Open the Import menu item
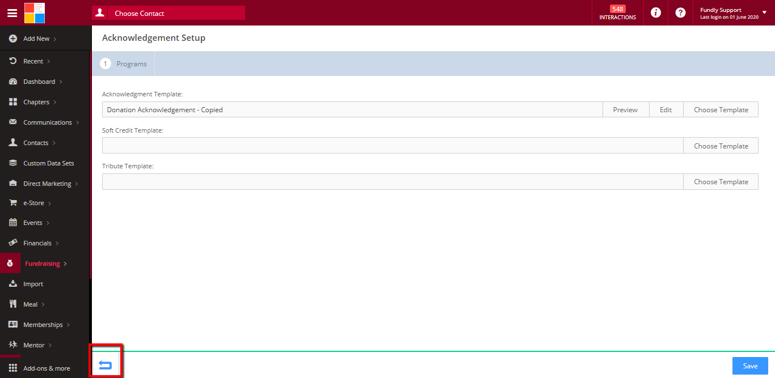This screenshot has width=775, height=378. [x=33, y=284]
